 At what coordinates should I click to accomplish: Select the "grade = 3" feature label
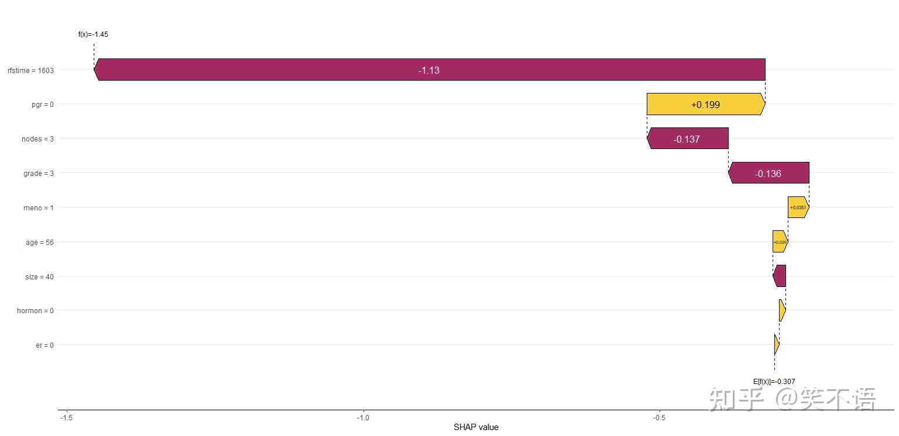(39, 174)
